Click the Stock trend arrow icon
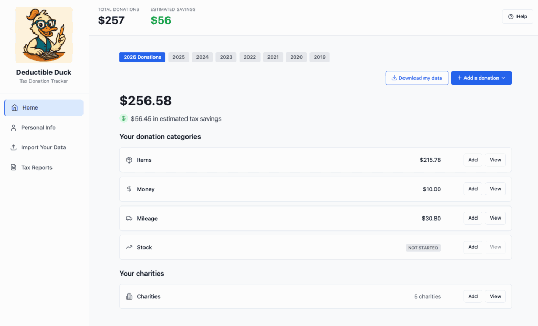This screenshot has width=538, height=326. click(x=129, y=247)
